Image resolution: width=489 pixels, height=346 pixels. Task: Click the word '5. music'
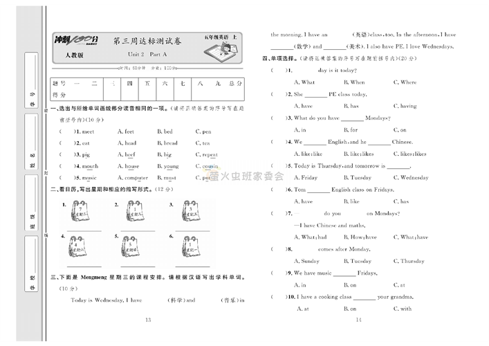[x=85, y=178]
